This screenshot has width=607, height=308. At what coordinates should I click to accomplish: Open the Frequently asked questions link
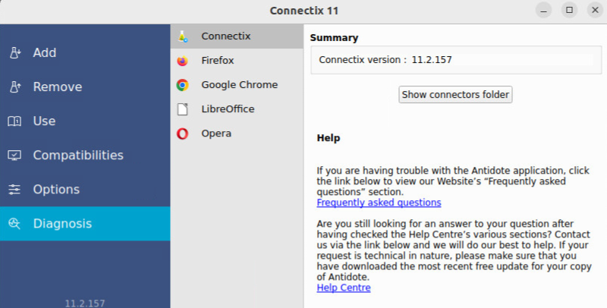coord(379,203)
